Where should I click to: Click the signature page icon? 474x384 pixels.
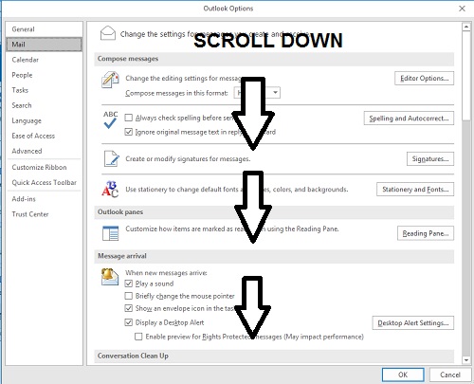click(x=112, y=158)
